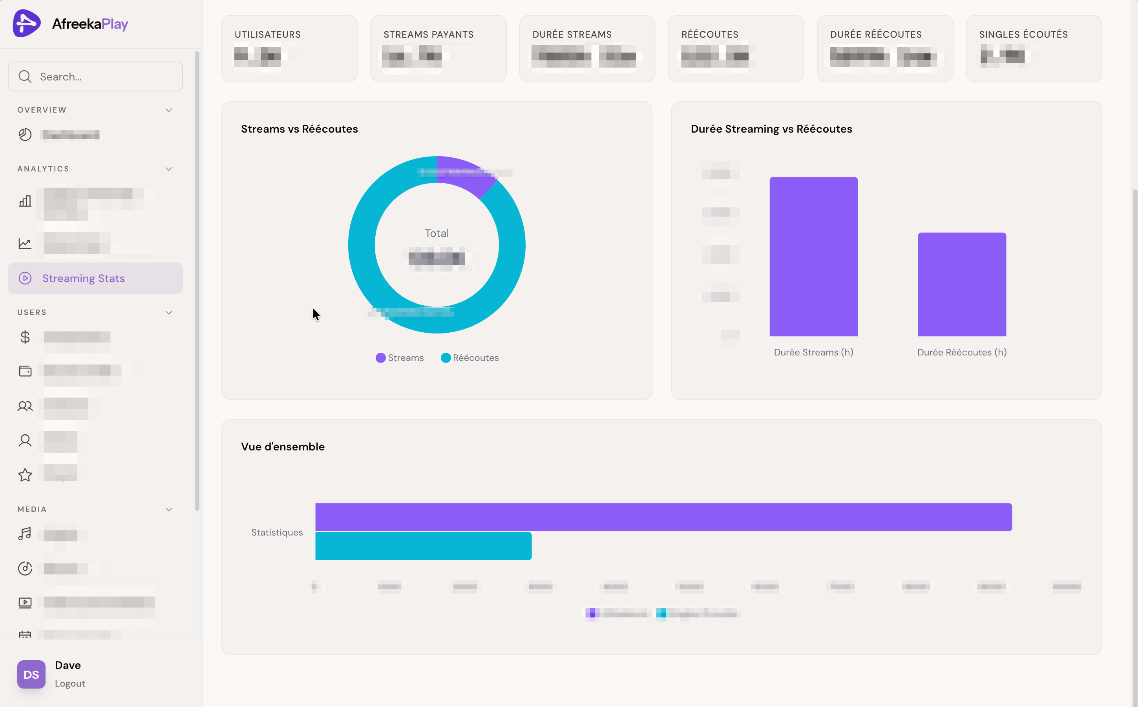Select the video player icon in Media
The width and height of the screenshot is (1138, 707).
(25, 602)
